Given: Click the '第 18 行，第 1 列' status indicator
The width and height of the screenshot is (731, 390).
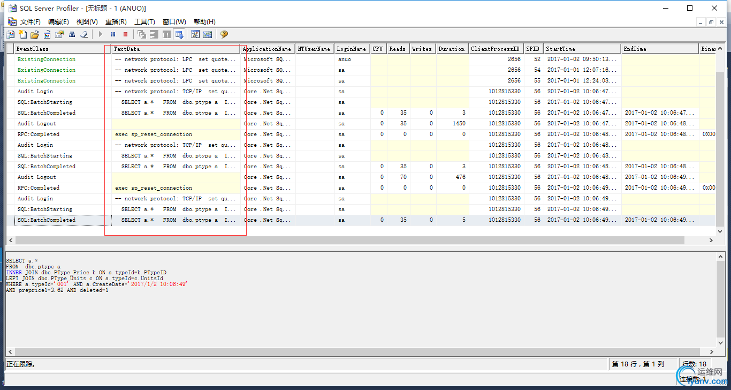Looking at the screenshot, I should click(x=638, y=364).
